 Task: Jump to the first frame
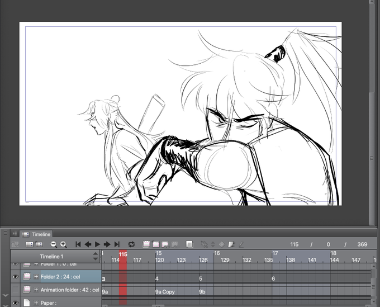[78, 244]
